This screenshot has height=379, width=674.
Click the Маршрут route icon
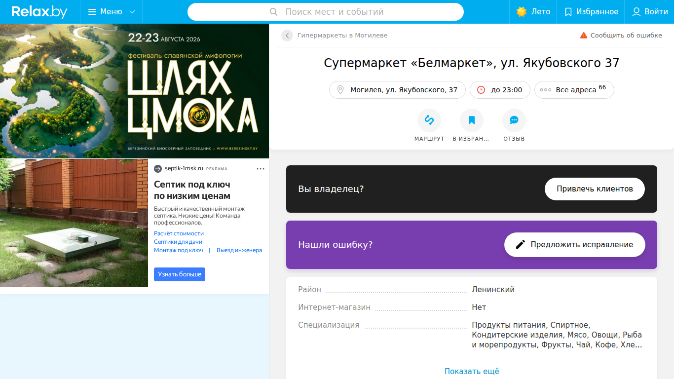[x=429, y=120]
